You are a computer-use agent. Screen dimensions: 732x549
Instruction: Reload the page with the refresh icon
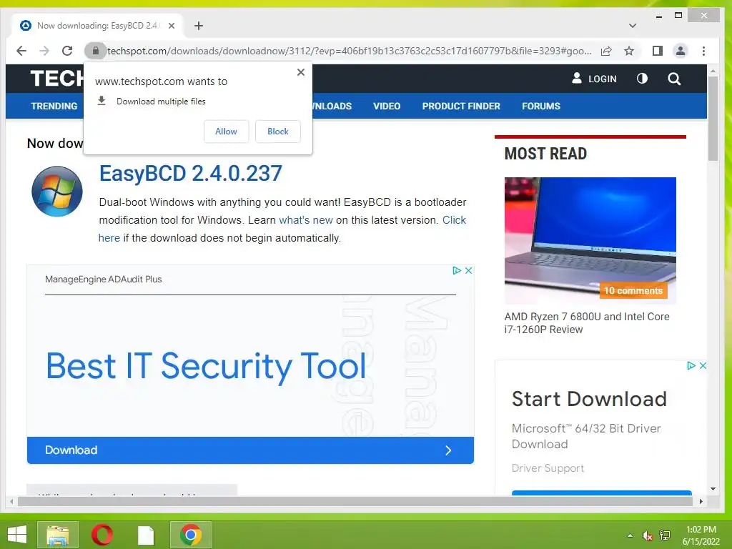[x=67, y=51]
